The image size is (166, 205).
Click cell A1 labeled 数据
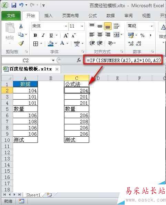(x=25, y=84)
